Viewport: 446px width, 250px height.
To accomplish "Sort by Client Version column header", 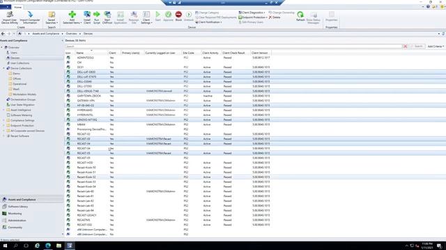I will tap(260, 53).
